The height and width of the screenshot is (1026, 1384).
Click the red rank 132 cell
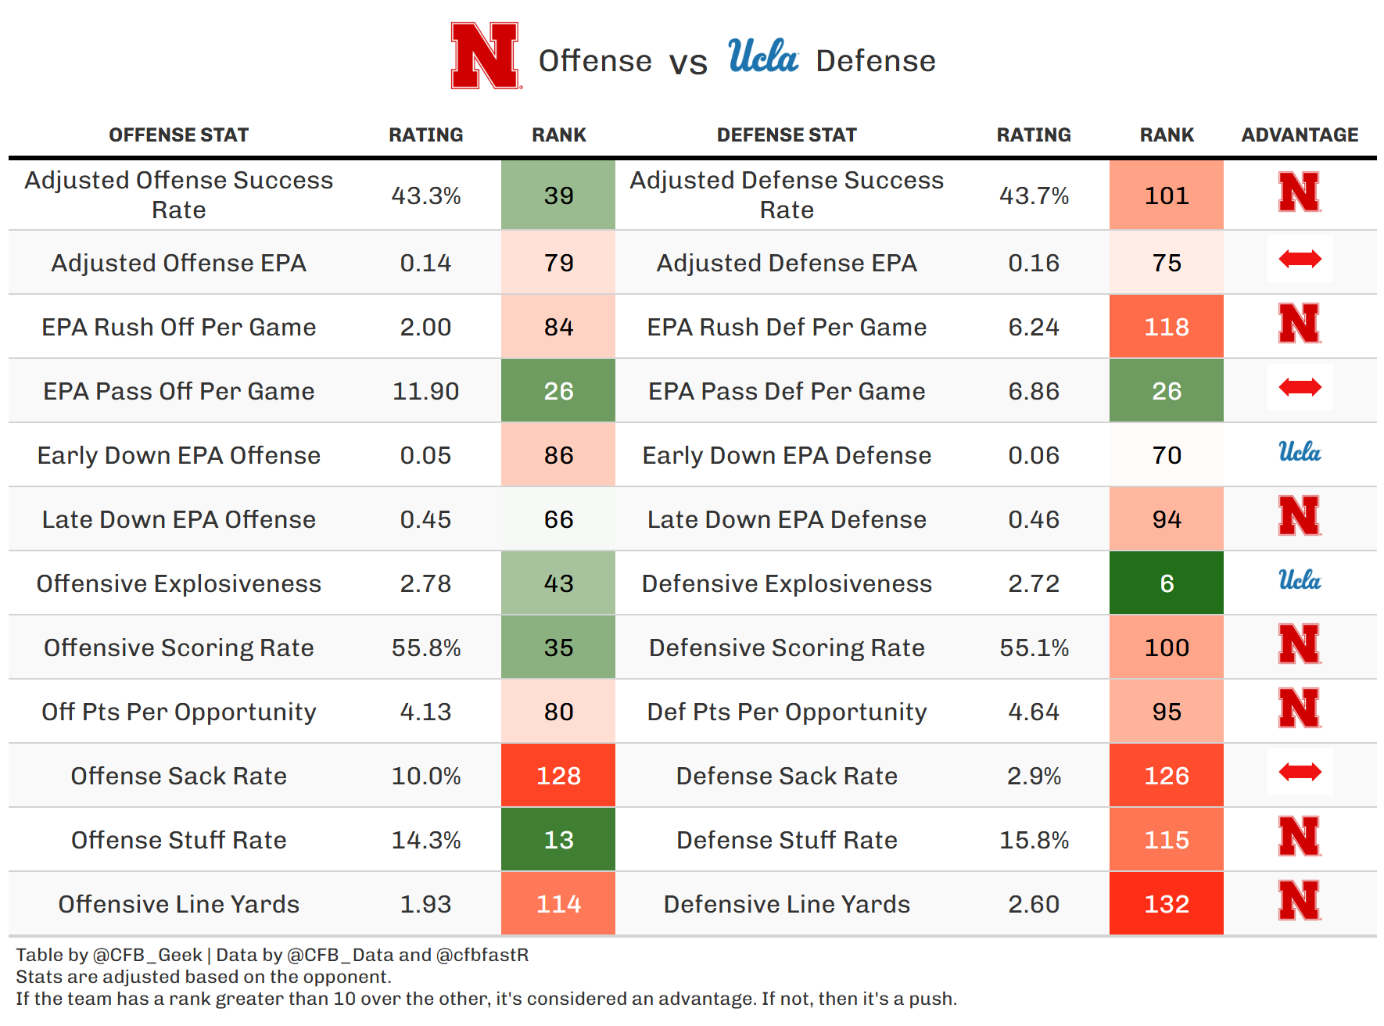tap(1166, 904)
